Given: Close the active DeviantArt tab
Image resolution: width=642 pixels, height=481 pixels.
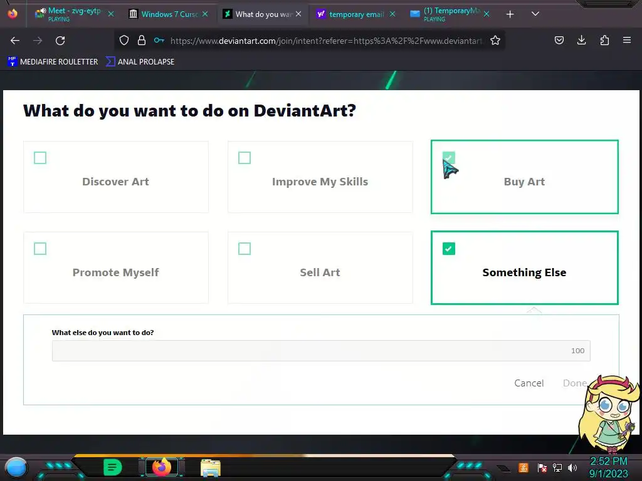Looking at the screenshot, I should (298, 14).
